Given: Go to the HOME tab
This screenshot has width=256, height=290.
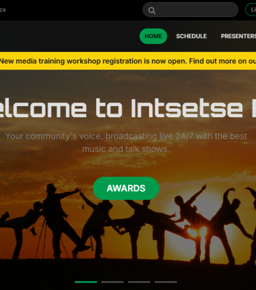Looking at the screenshot, I should (x=153, y=36).
